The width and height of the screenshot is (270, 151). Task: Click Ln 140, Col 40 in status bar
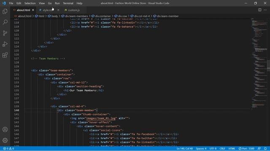[185, 148]
